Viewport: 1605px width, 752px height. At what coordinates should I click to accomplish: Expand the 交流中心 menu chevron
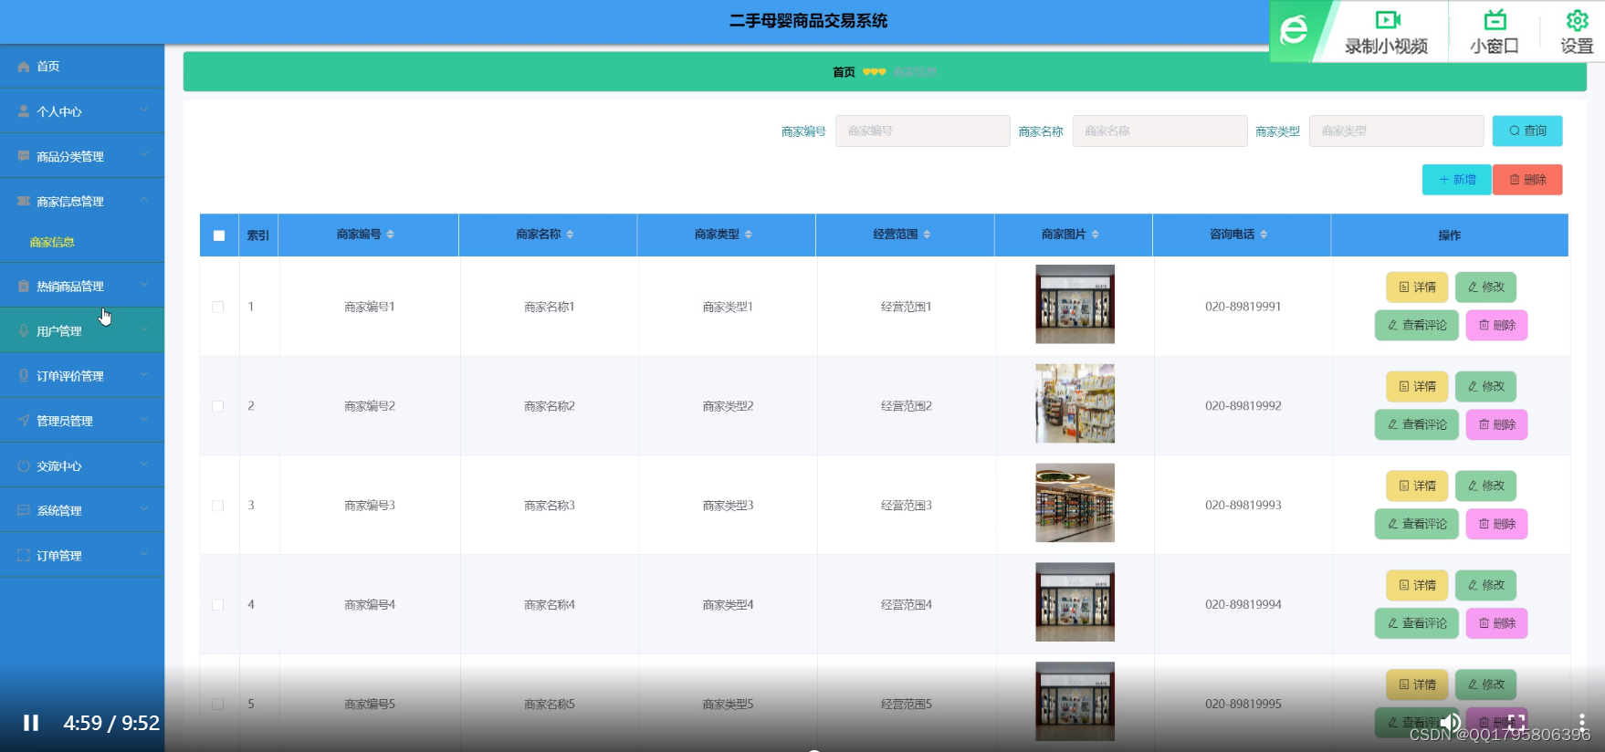[x=144, y=465]
